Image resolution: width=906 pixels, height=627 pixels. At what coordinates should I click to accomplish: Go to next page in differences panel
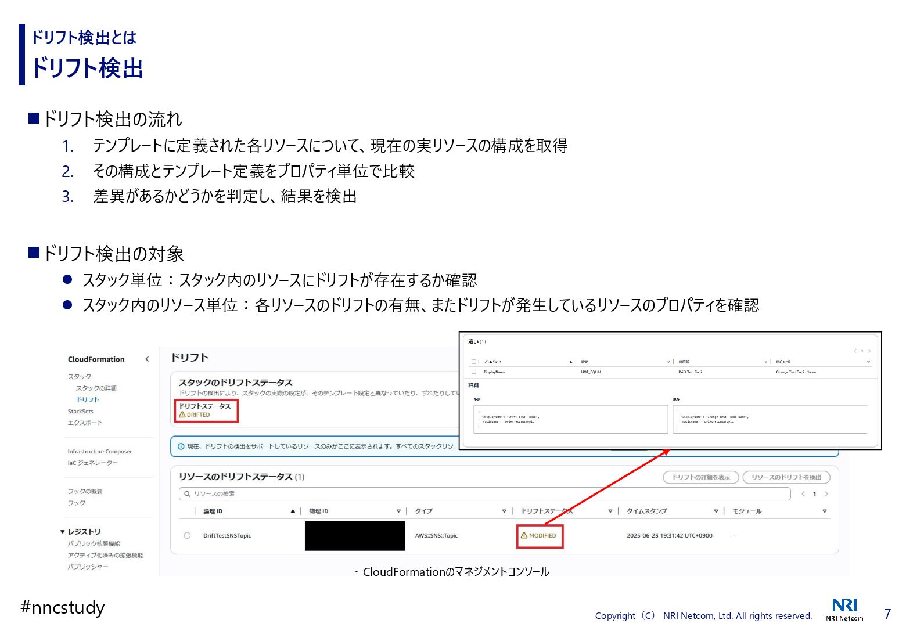pyautogui.click(x=869, y=351)
